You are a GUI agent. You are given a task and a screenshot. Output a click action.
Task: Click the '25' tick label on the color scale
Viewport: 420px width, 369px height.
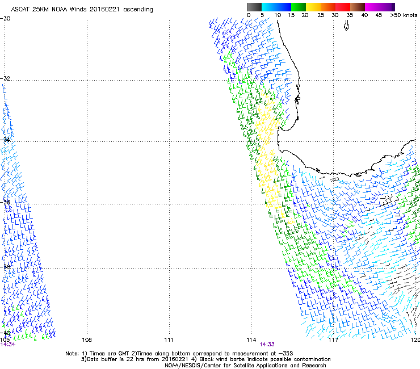pos(321,15)
